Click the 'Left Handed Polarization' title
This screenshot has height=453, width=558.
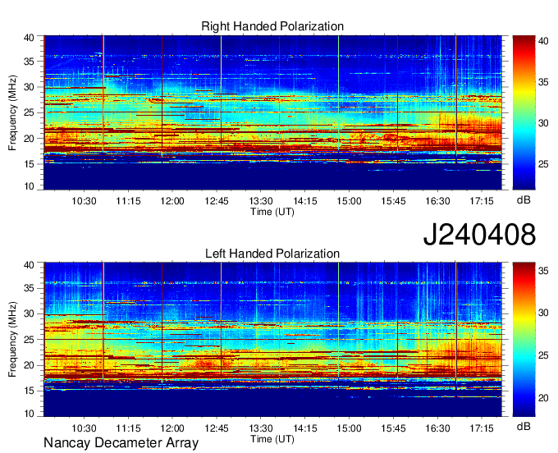pyautogui.click(x=272, y=254)
